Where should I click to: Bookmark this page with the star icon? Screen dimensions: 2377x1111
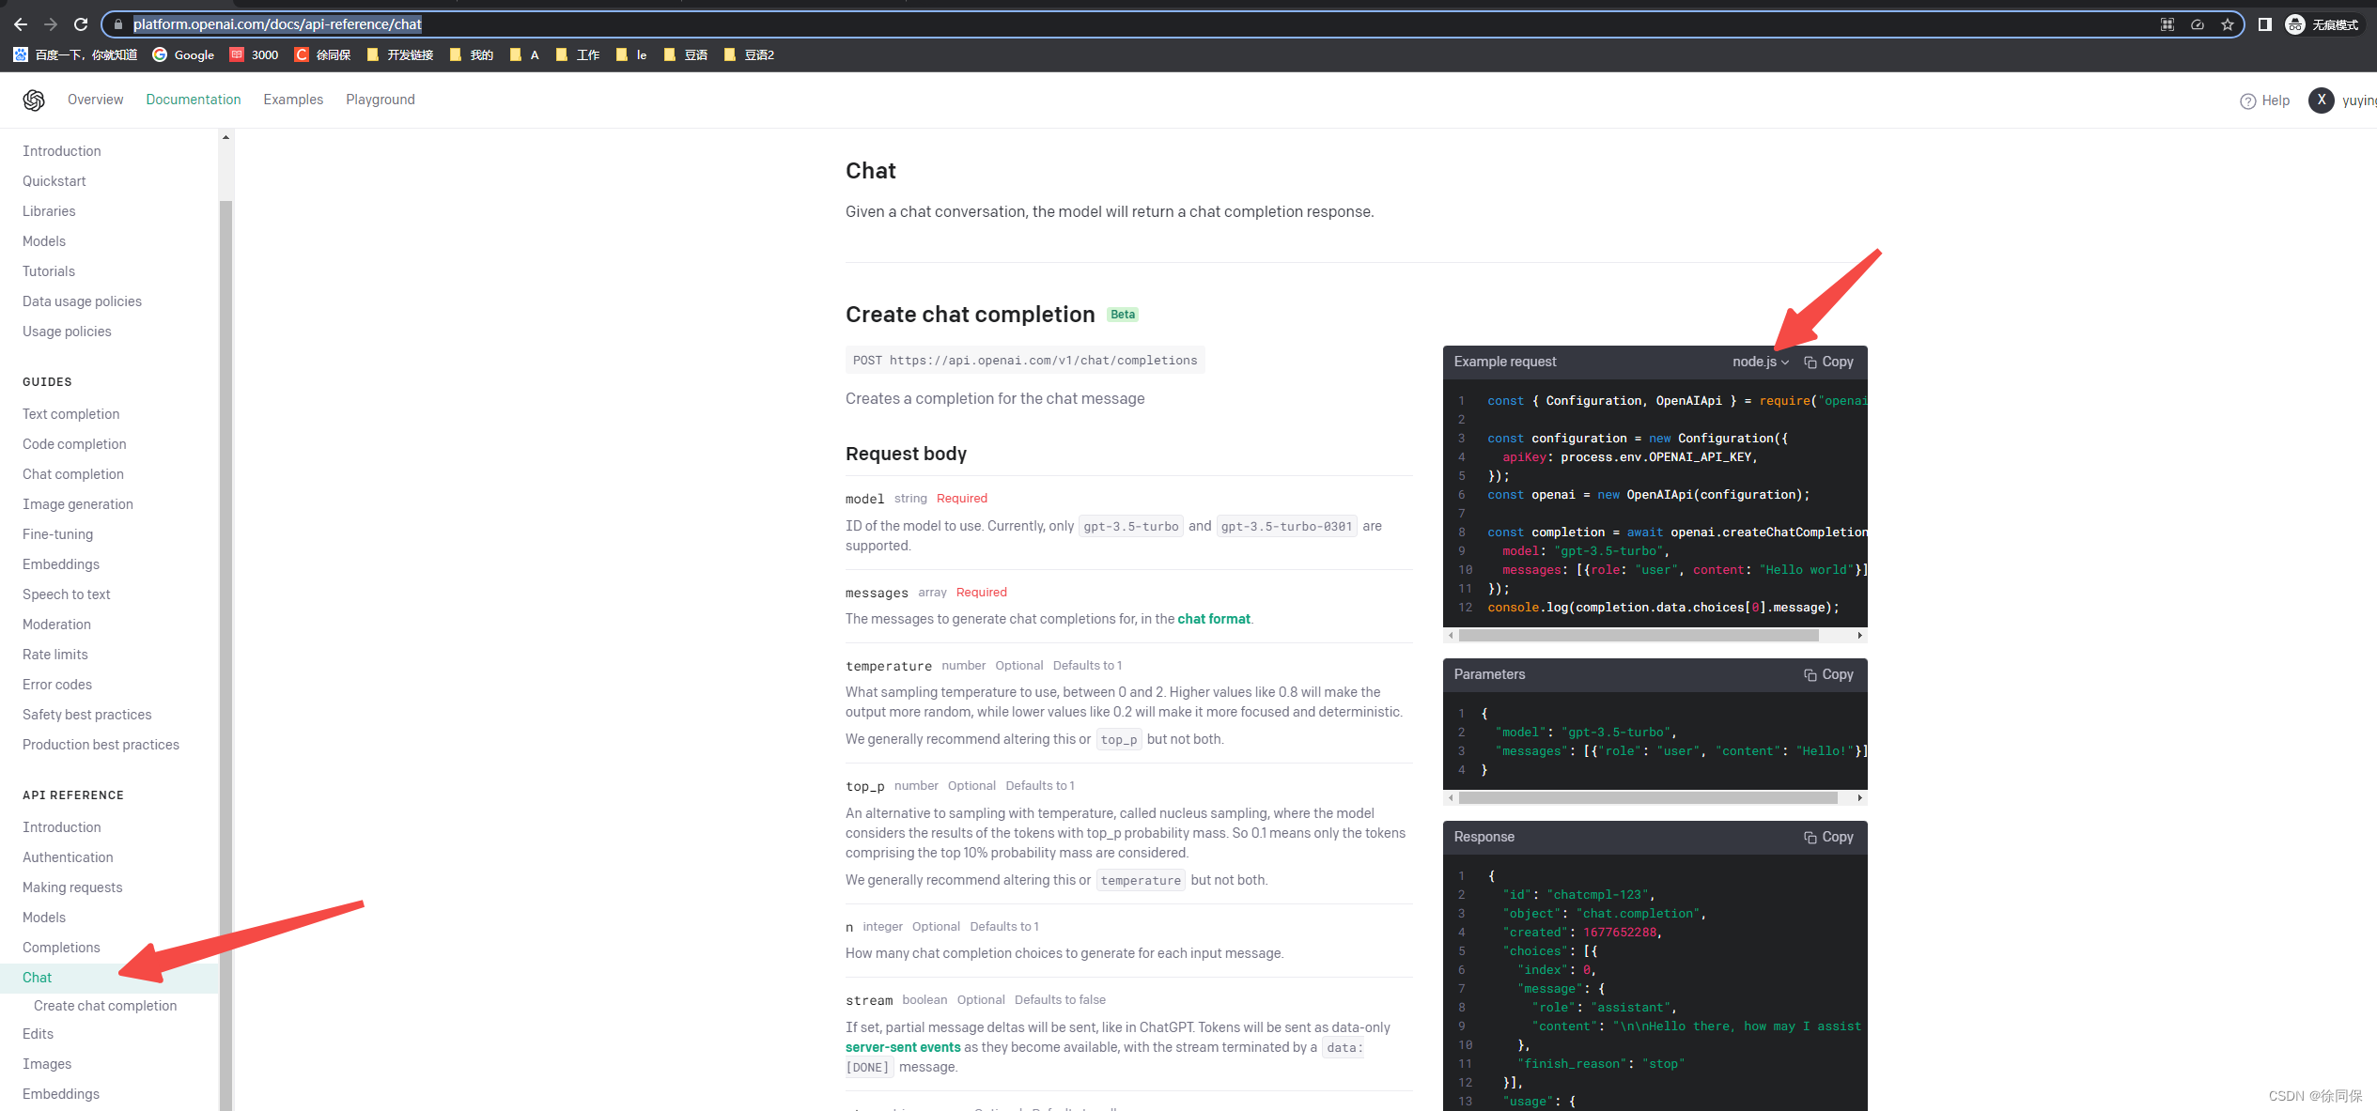[2228, 24]
